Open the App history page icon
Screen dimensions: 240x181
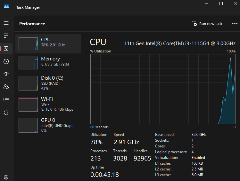(x=6, y=61)
